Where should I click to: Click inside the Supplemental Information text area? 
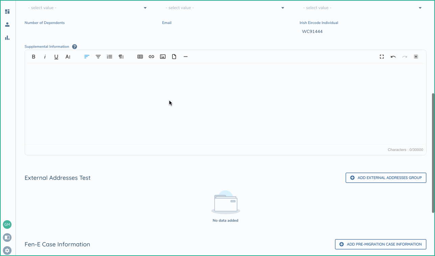(x=225, y=104)
